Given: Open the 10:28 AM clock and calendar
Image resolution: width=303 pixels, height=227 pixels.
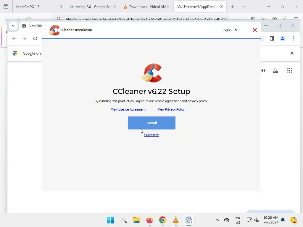Looking at the screenshot, I should click(271, 220).
